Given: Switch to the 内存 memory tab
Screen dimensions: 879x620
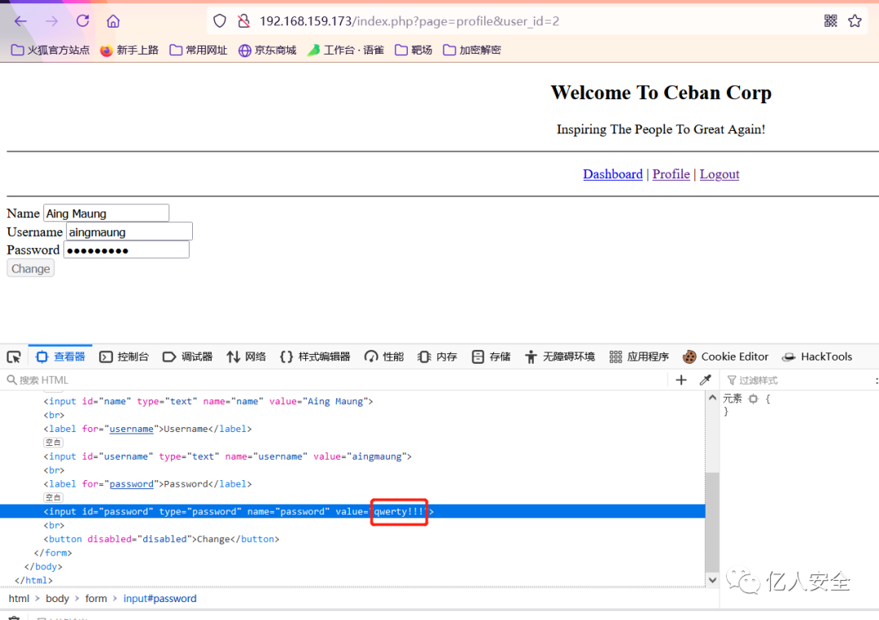Looking at the screenshot, I should (x=437, y=357).
